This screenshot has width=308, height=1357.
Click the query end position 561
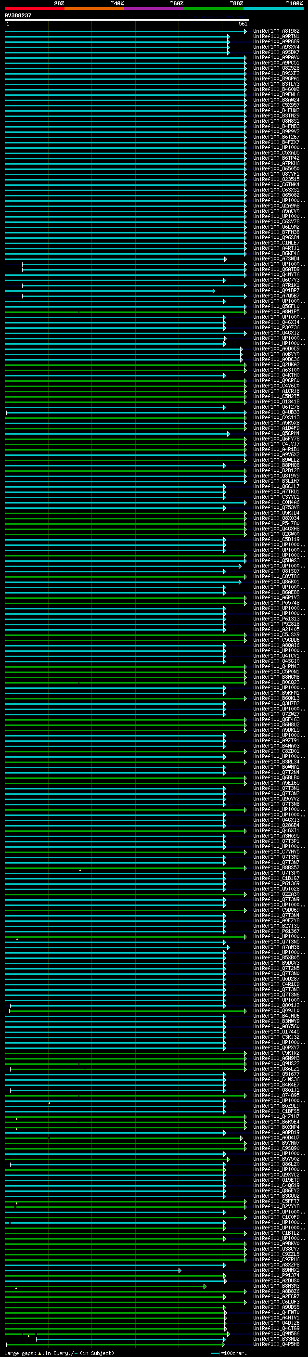click(x=243, y=24)
